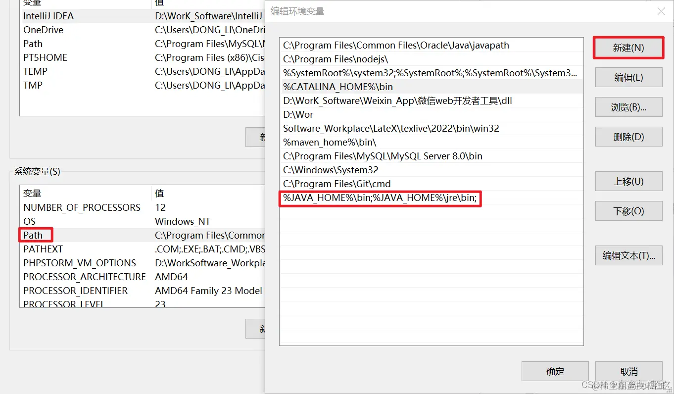The height and width of the screenshot is (394, 674).
Task: Confirm with the 确定 button
Action: (x=555, y=371)
